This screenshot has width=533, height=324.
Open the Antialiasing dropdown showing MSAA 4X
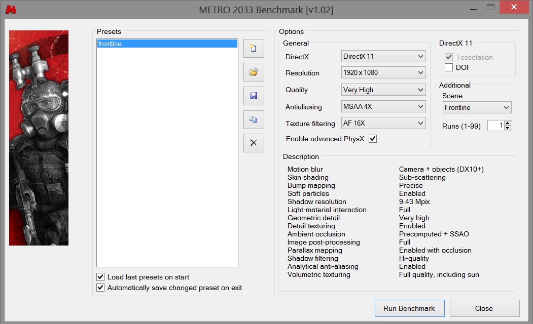(x=383, y=106)
